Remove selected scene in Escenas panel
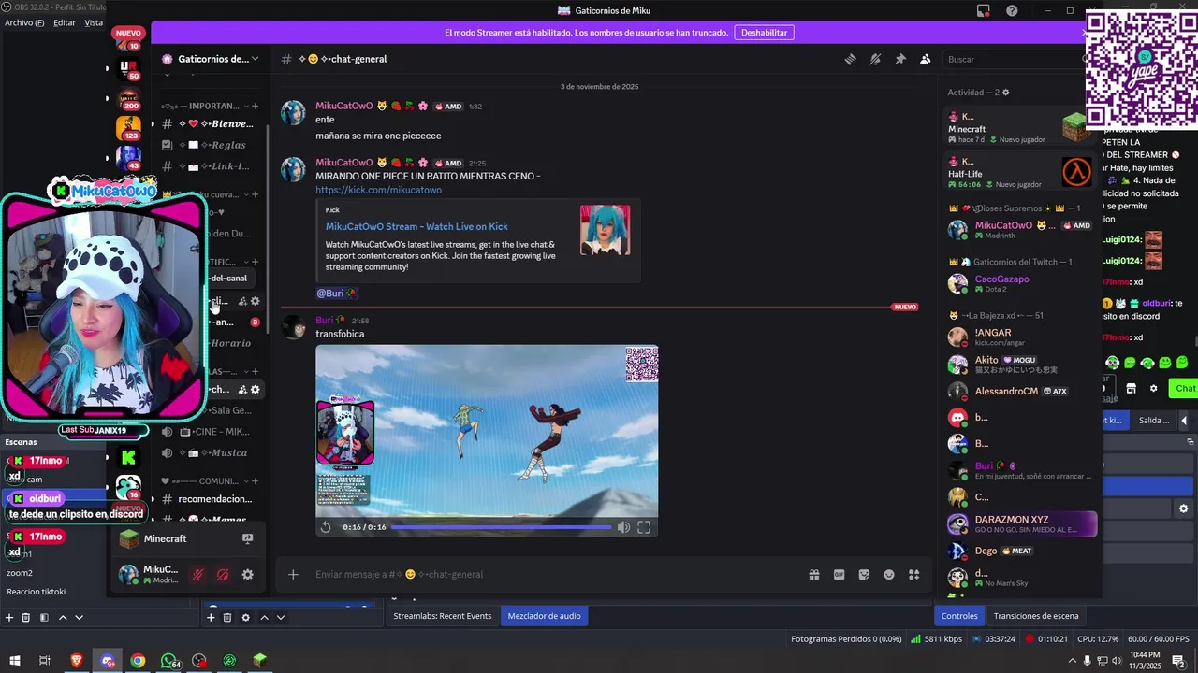Screen dimensions: 1198x673 tap(26, 617)
